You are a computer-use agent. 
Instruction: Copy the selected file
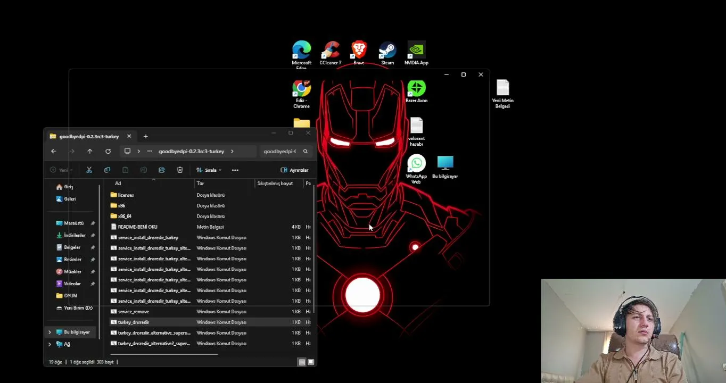point(107,170)
